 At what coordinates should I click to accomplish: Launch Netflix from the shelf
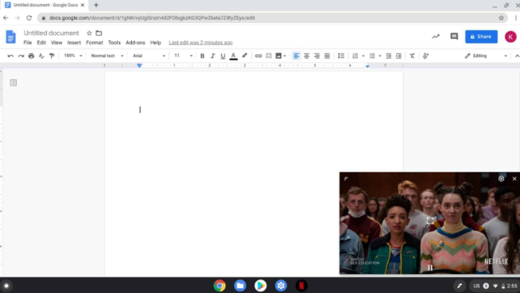[x=301, y=285]
